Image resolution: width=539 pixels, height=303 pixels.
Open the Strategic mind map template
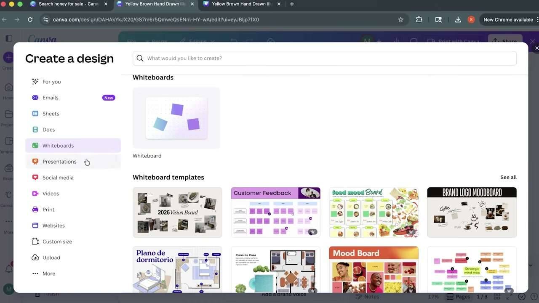[x=472, y=269]
